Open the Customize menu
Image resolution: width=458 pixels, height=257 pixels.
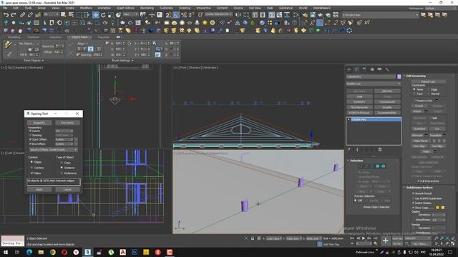(166, 8)
